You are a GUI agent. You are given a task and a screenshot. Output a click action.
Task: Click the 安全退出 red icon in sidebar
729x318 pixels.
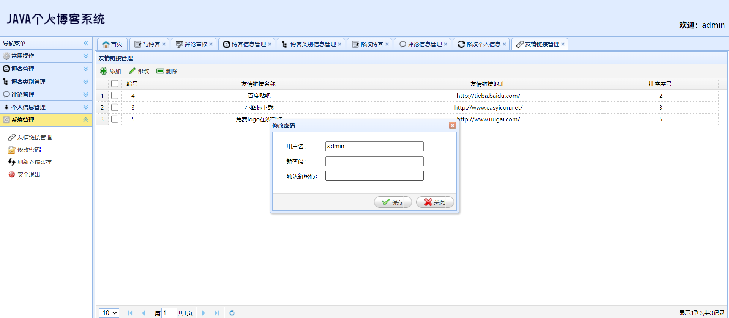[x=12, y=174]
